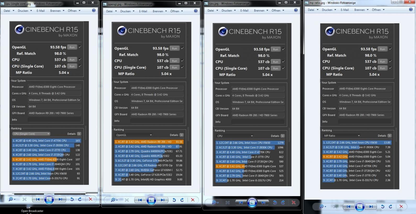Open help in opengl.jpg window
Image resolution: width=416 pixels, height=214 pixels.
pos(196,11)
